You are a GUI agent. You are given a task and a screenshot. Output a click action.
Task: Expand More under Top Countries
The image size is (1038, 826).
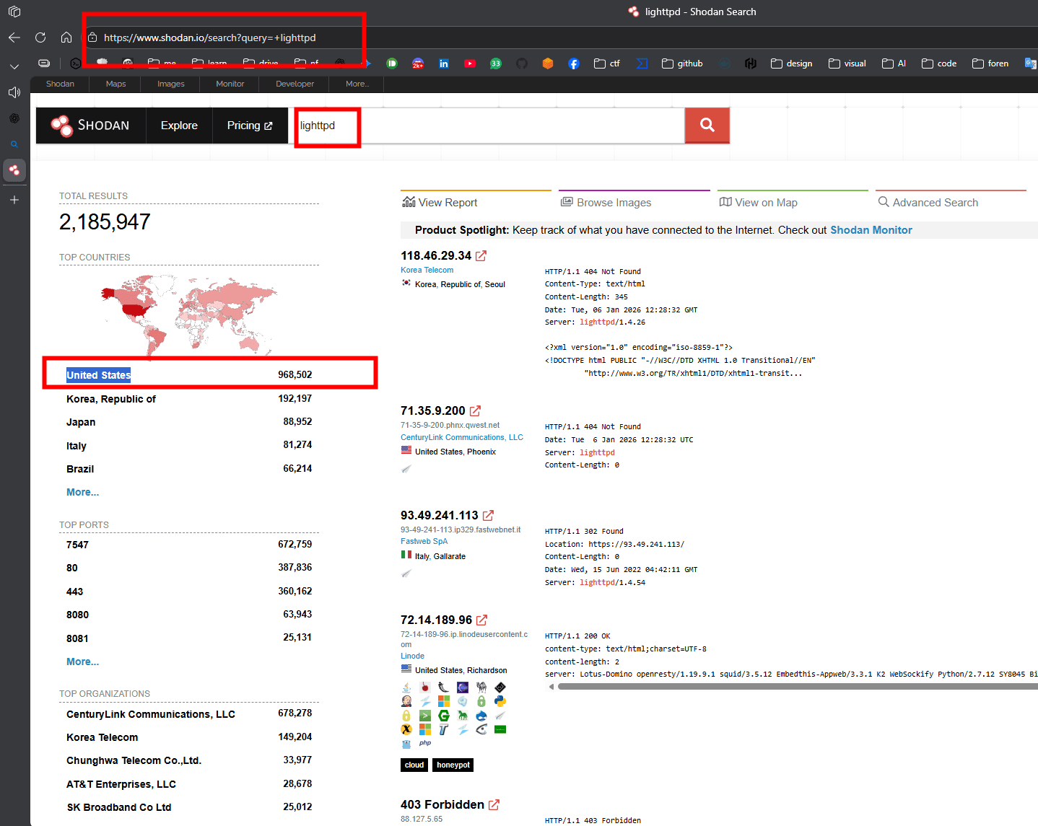(82, 492)
